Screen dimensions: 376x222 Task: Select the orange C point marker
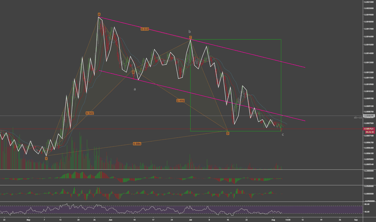(190, 38)
